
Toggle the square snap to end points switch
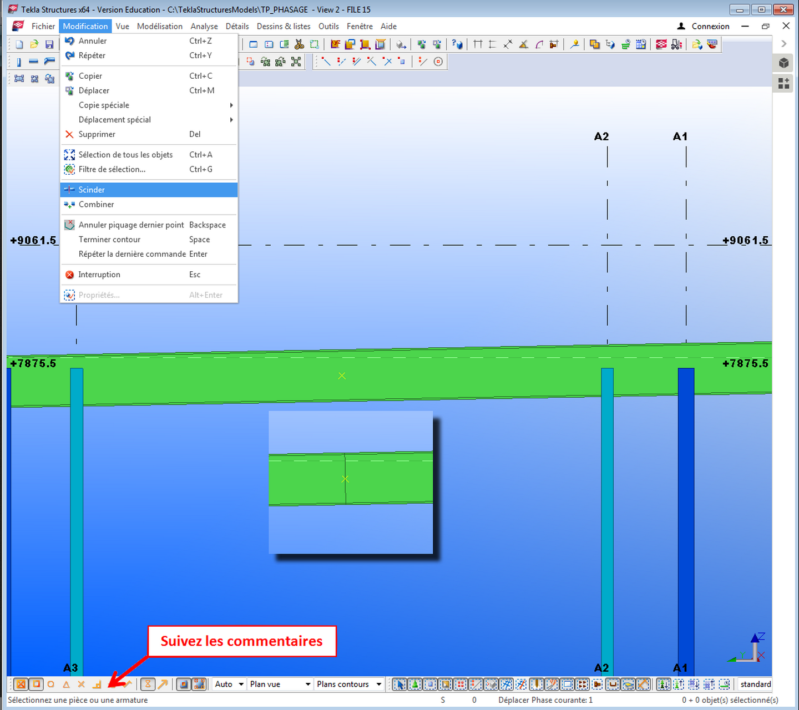pyautogui.click(x=36, y=684)
